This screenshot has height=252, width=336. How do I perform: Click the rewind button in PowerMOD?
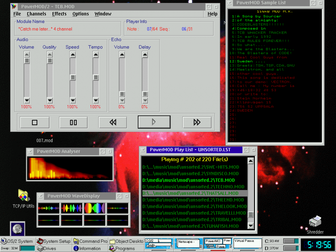(x=113, y=122)
